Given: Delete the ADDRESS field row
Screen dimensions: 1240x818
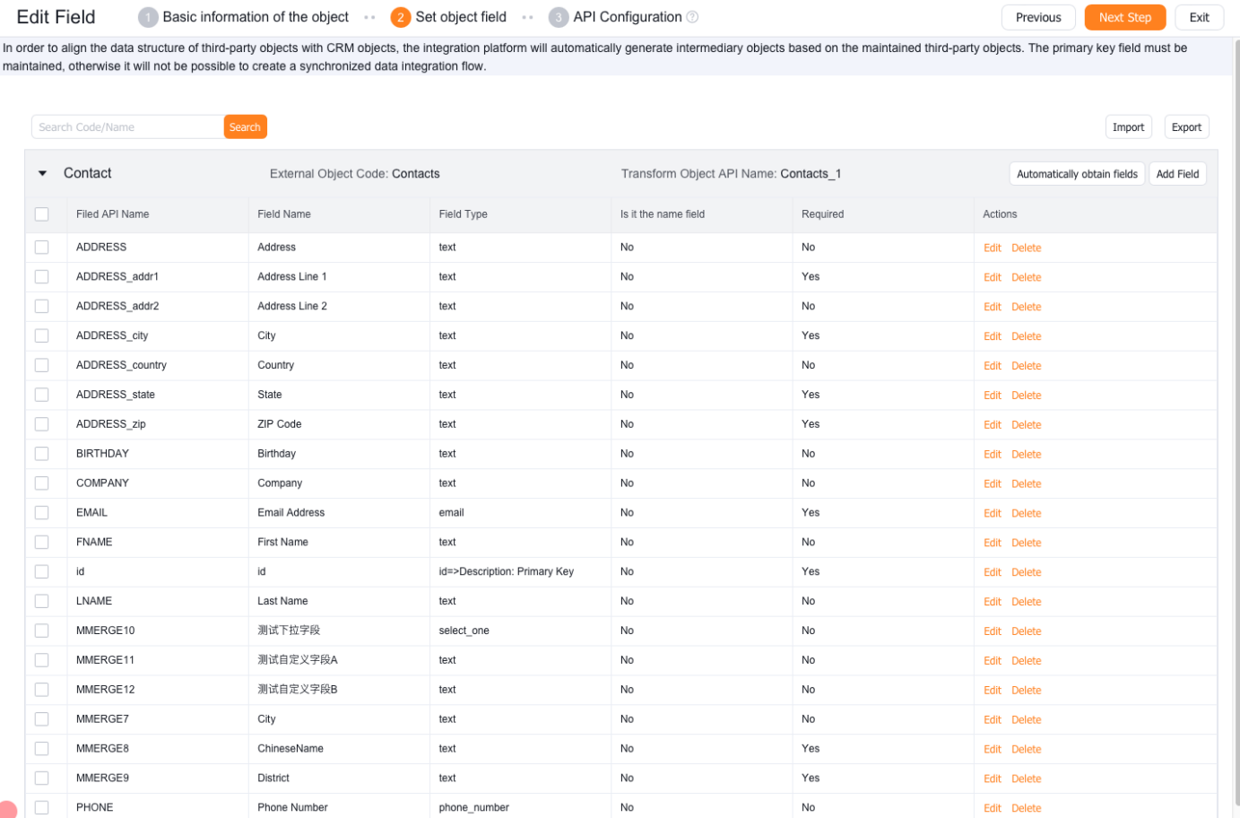Looking at the screenshot, I should tap(1026, 248).
